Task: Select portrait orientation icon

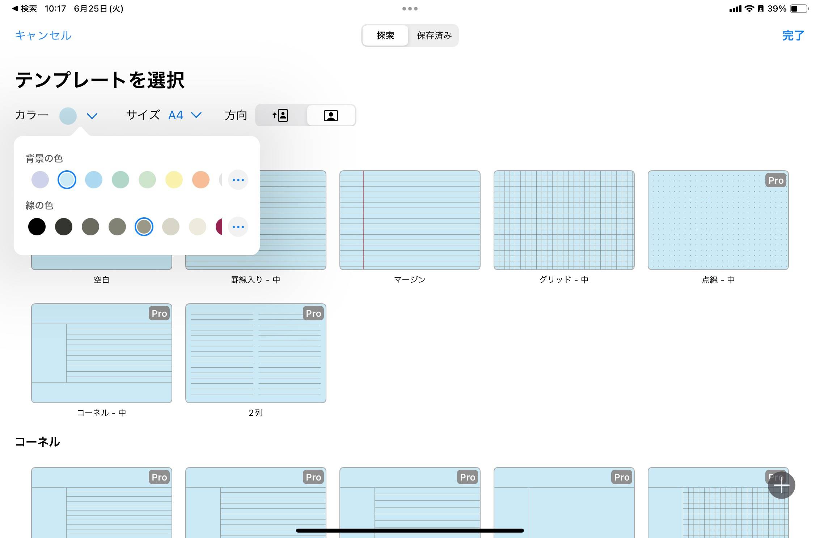Action: coord(281,115)
